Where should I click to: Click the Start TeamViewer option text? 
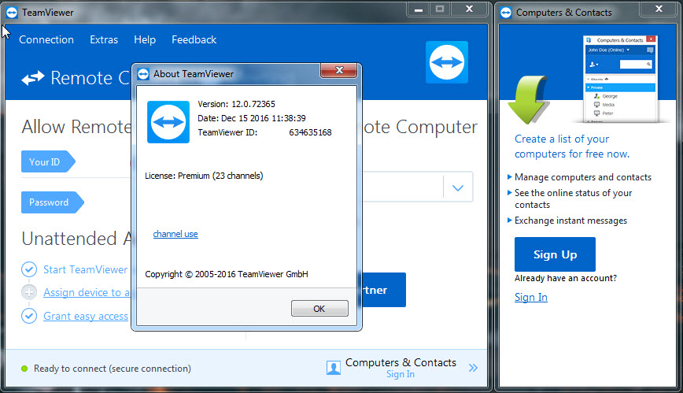tap(85, 269)
